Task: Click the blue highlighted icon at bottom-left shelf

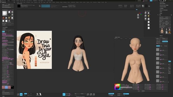Action: 21,94
